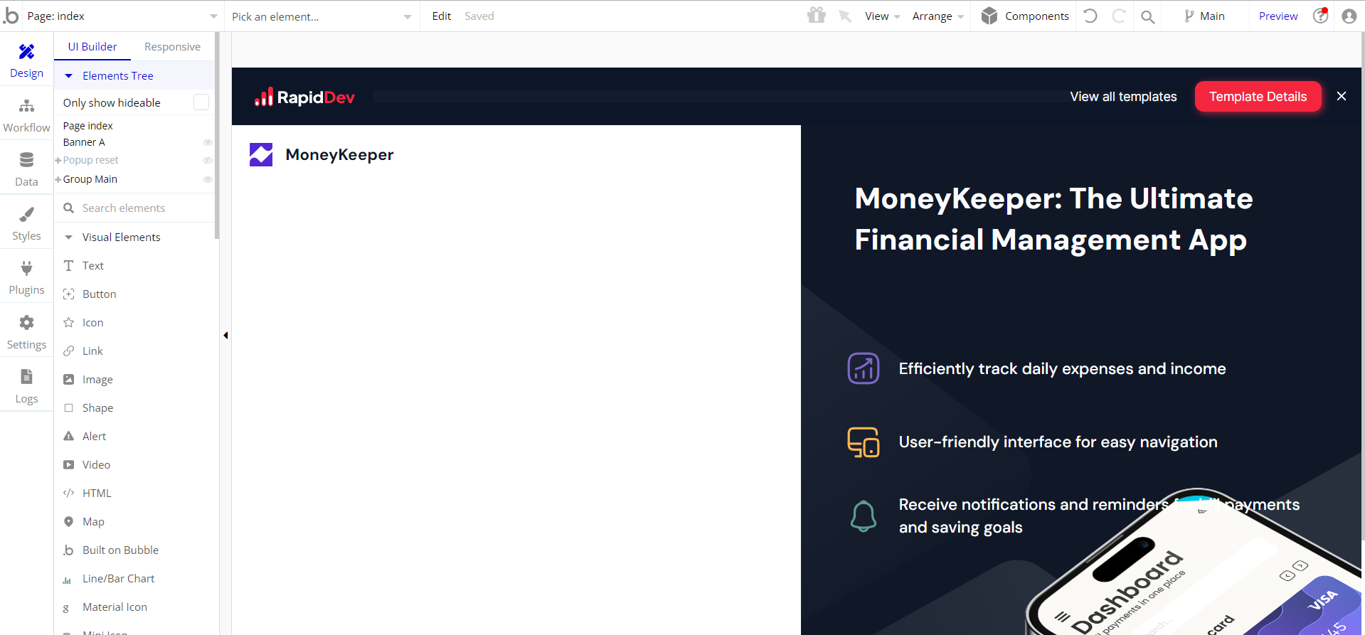Viewport: 1365px width, 635px height.
Task: Click the MoneyKeeper logo
Action: [x=322, y=154]
